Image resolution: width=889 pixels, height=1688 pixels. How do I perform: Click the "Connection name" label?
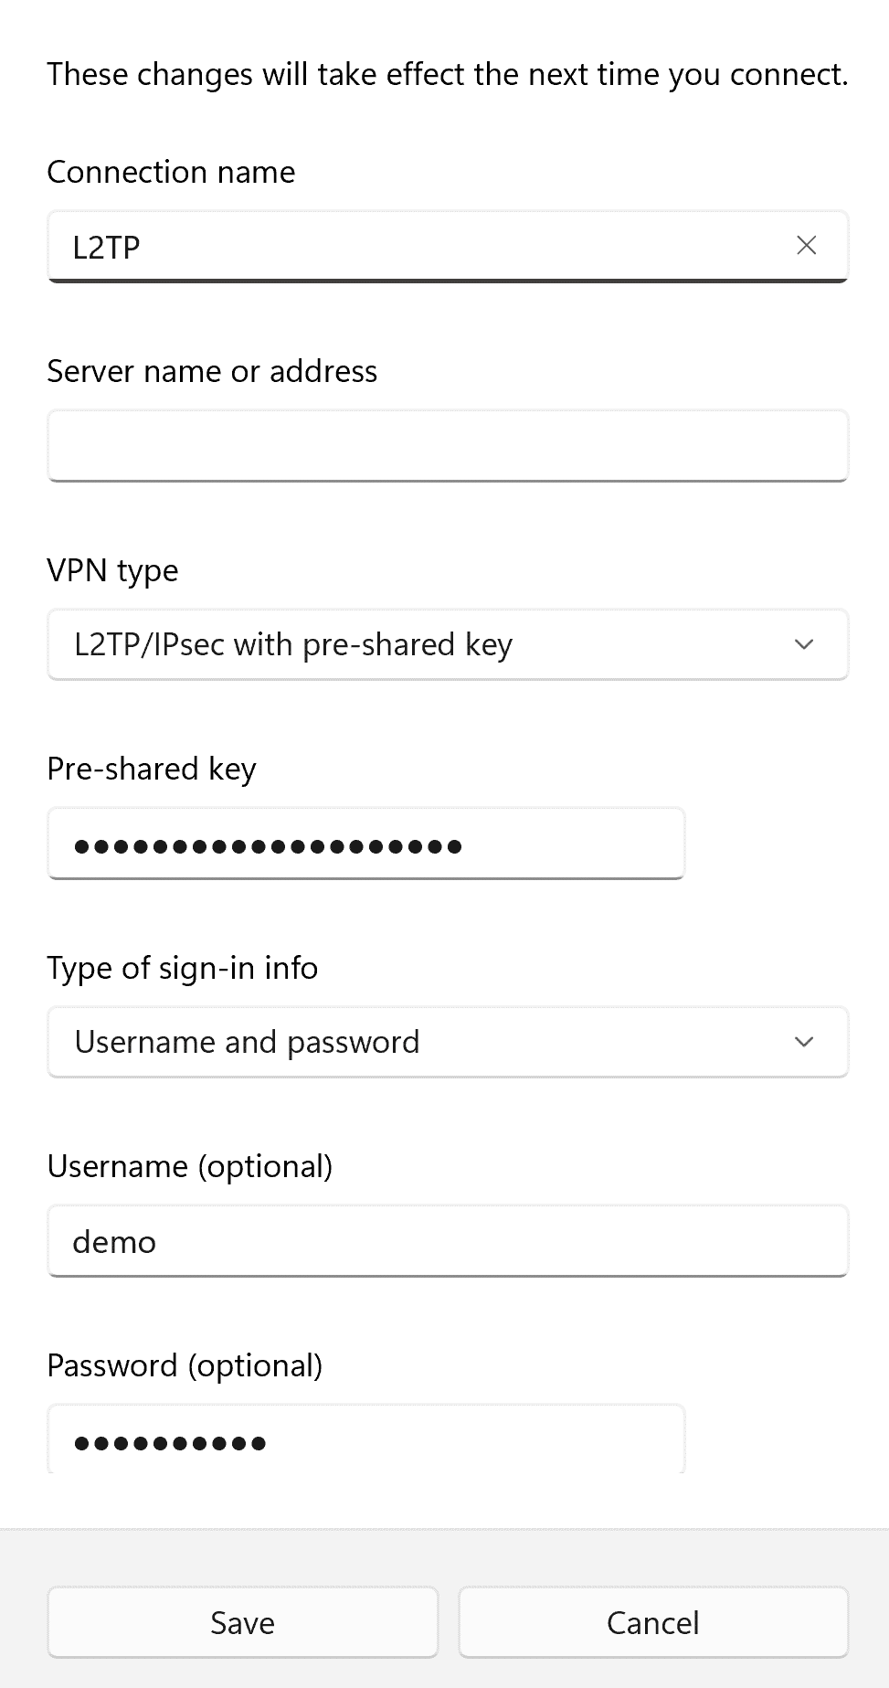pos(171,172)
